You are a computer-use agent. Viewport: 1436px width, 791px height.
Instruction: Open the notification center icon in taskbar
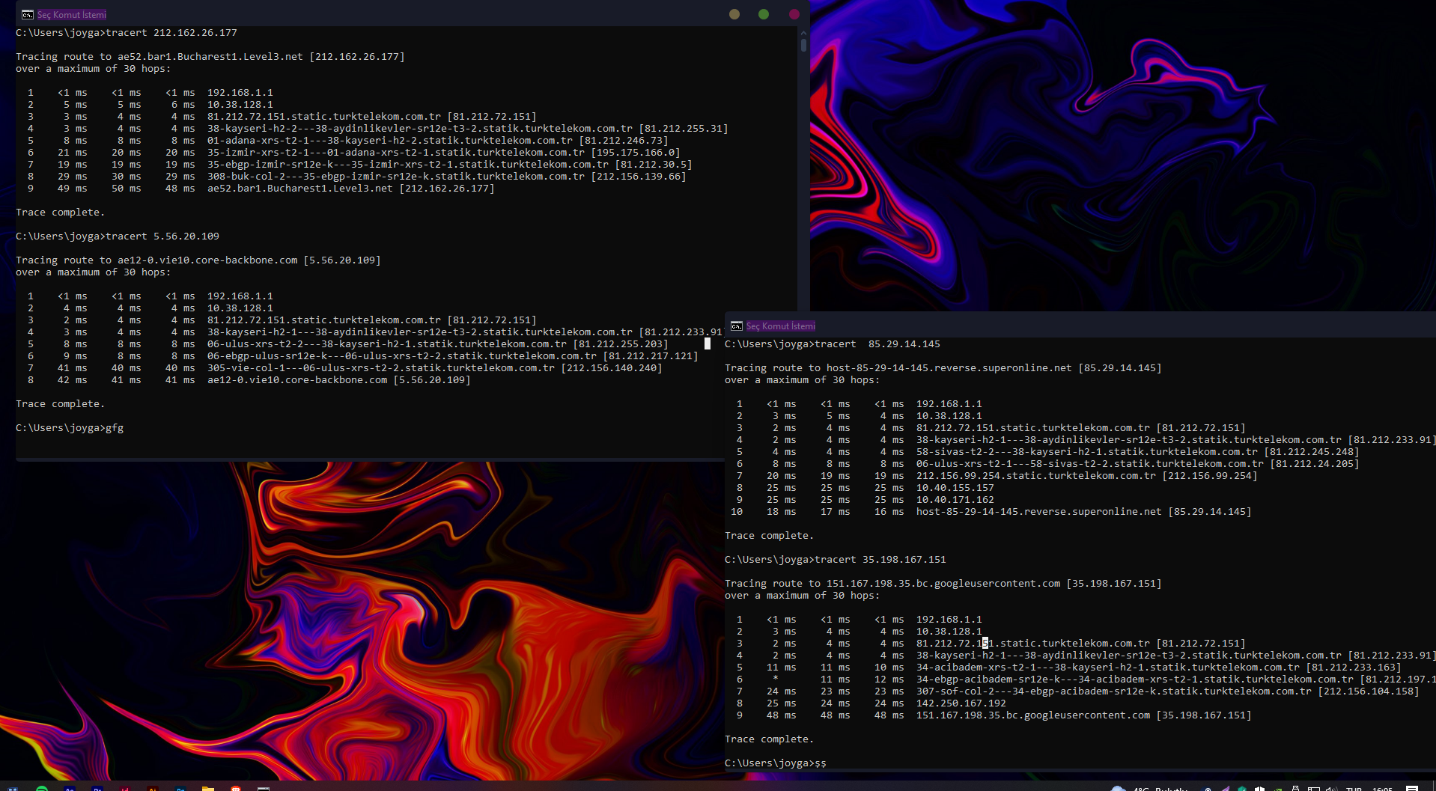pyautogui.click(x=1412, y=788)
